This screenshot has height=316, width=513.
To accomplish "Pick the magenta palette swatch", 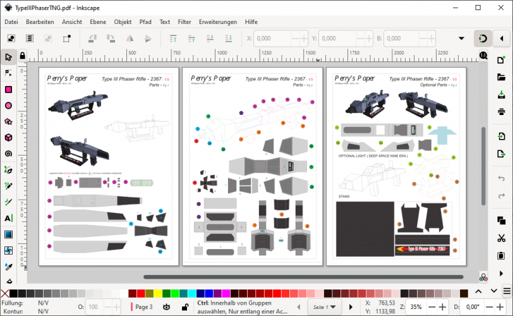I will click(226, 293).
